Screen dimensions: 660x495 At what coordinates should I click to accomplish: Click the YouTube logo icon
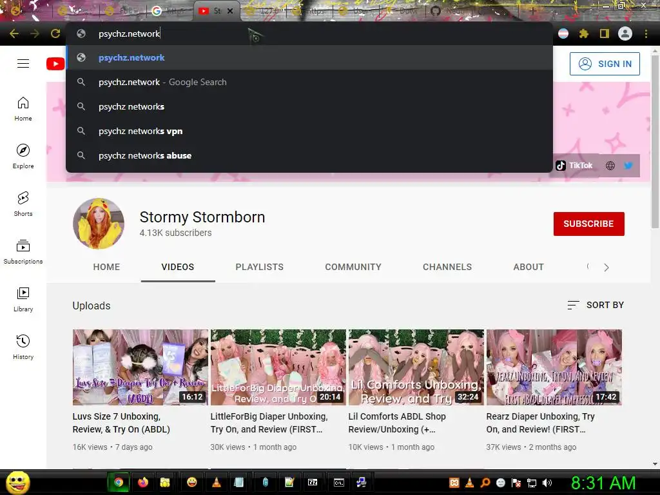pyautogui.click(x=55, y=64)
